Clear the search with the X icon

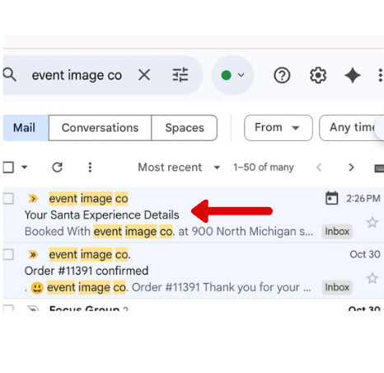click(x=144, y=75)
